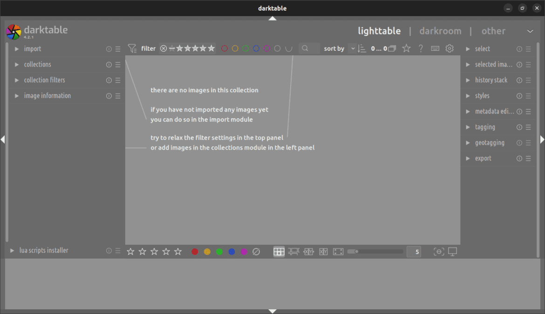Switch to the darkroom view

point(440,31)
